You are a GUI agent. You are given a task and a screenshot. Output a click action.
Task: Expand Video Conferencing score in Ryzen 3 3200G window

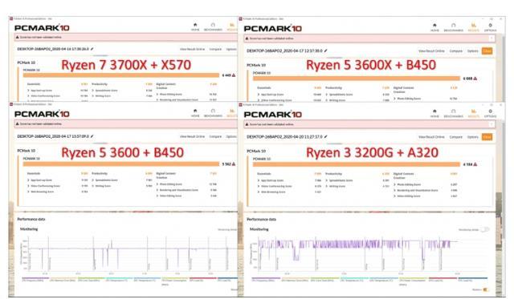tap(275, 186)
